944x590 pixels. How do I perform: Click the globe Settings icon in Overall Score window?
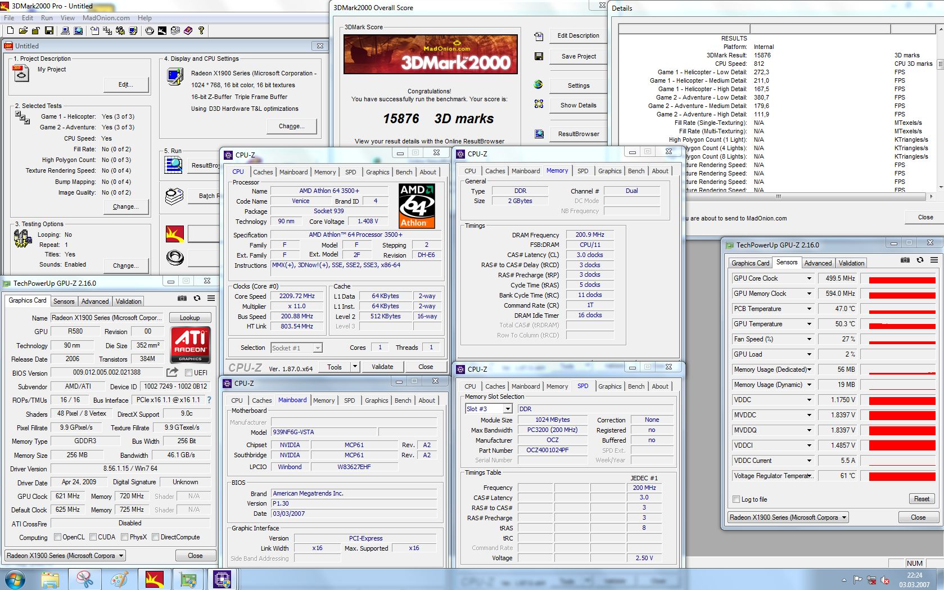point(539,84)
